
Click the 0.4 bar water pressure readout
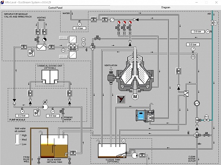(x=80, y=28)
